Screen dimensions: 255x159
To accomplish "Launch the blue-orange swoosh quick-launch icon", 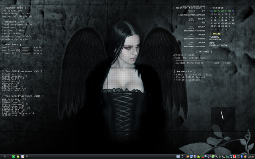I will pos(23,157).
